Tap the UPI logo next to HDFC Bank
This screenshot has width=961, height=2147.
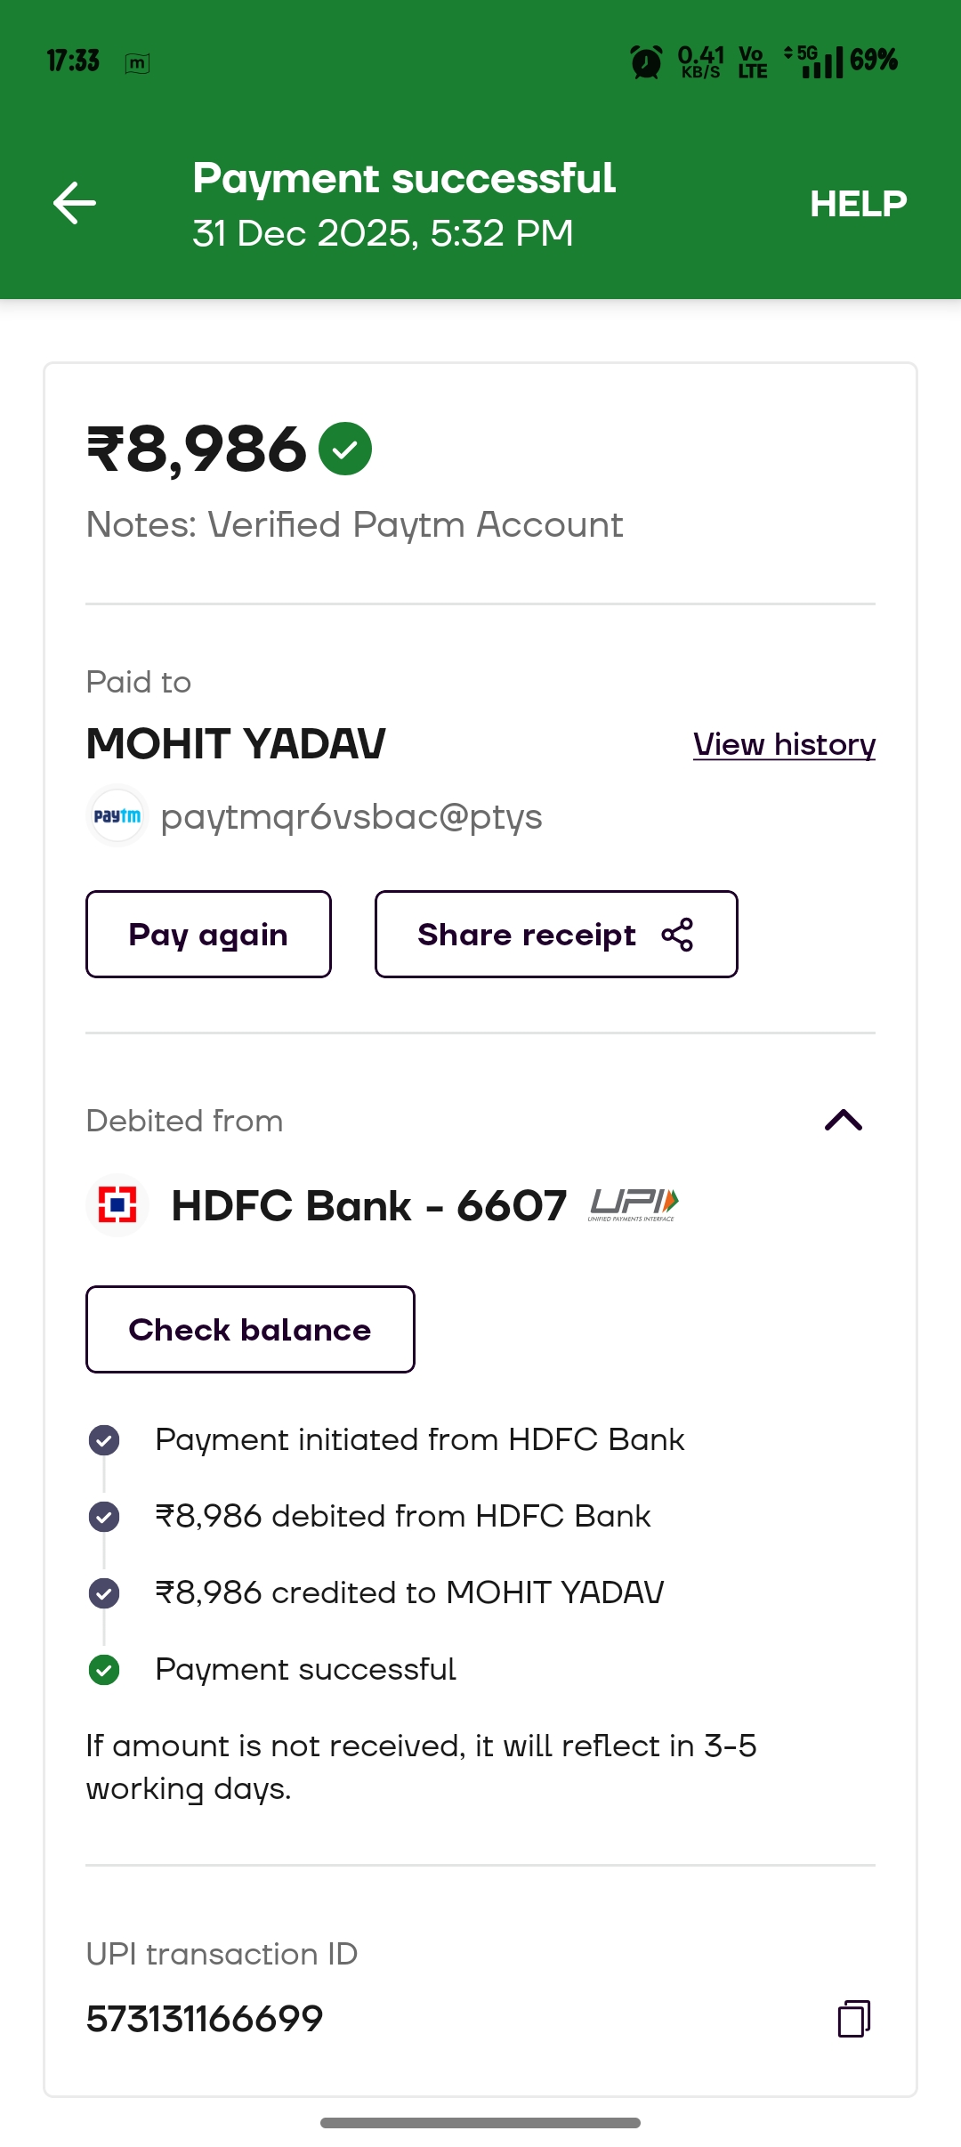point(633,1205)
